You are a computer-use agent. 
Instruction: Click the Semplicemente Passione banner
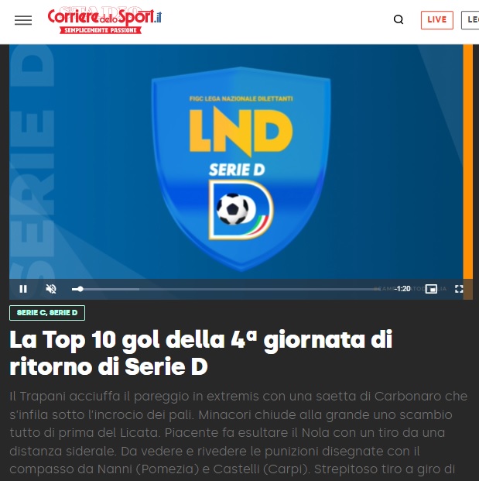pos(101,30)
